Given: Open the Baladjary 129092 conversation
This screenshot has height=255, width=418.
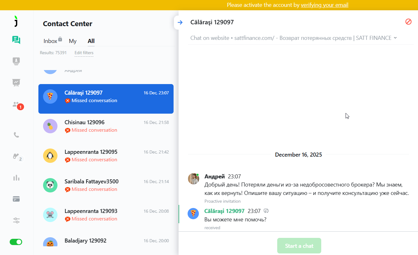Looking at the screenshot, I should 106,239.
